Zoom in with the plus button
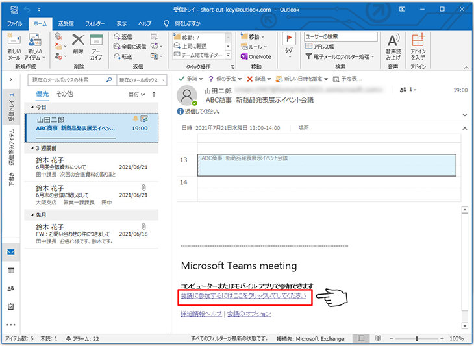 tap(442, 338)
